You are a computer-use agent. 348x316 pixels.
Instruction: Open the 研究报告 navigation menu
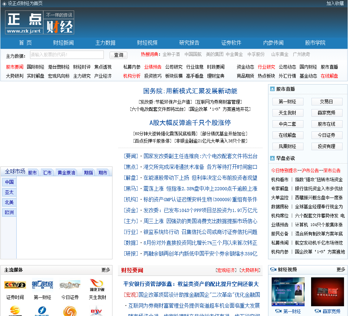coord(189,43)
